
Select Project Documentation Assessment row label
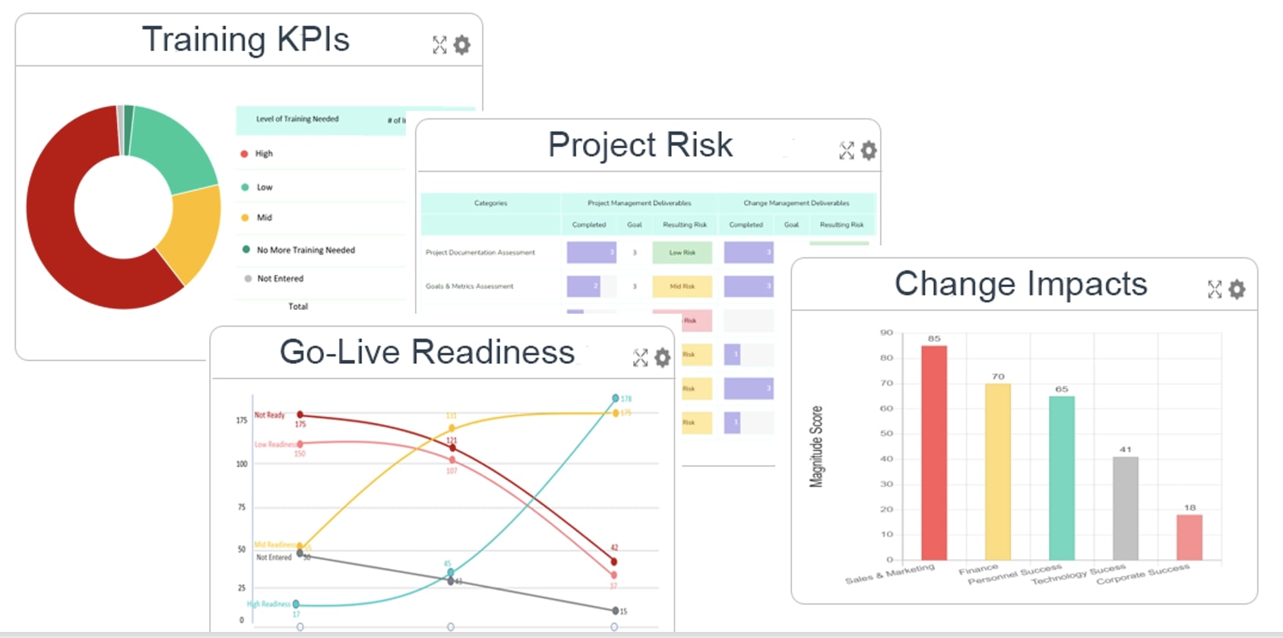(x=480, y=252)
